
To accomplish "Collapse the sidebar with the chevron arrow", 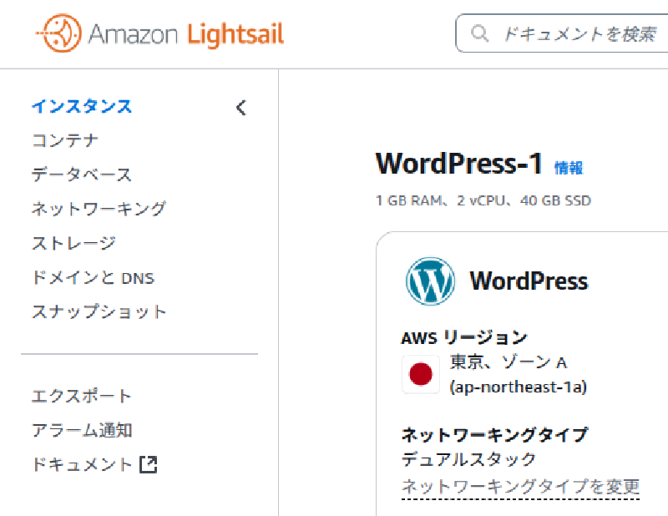I will 240,107.
